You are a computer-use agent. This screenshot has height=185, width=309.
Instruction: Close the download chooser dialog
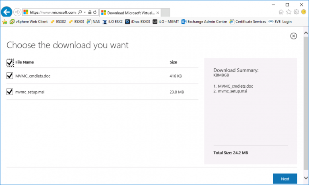pos(293,36)
